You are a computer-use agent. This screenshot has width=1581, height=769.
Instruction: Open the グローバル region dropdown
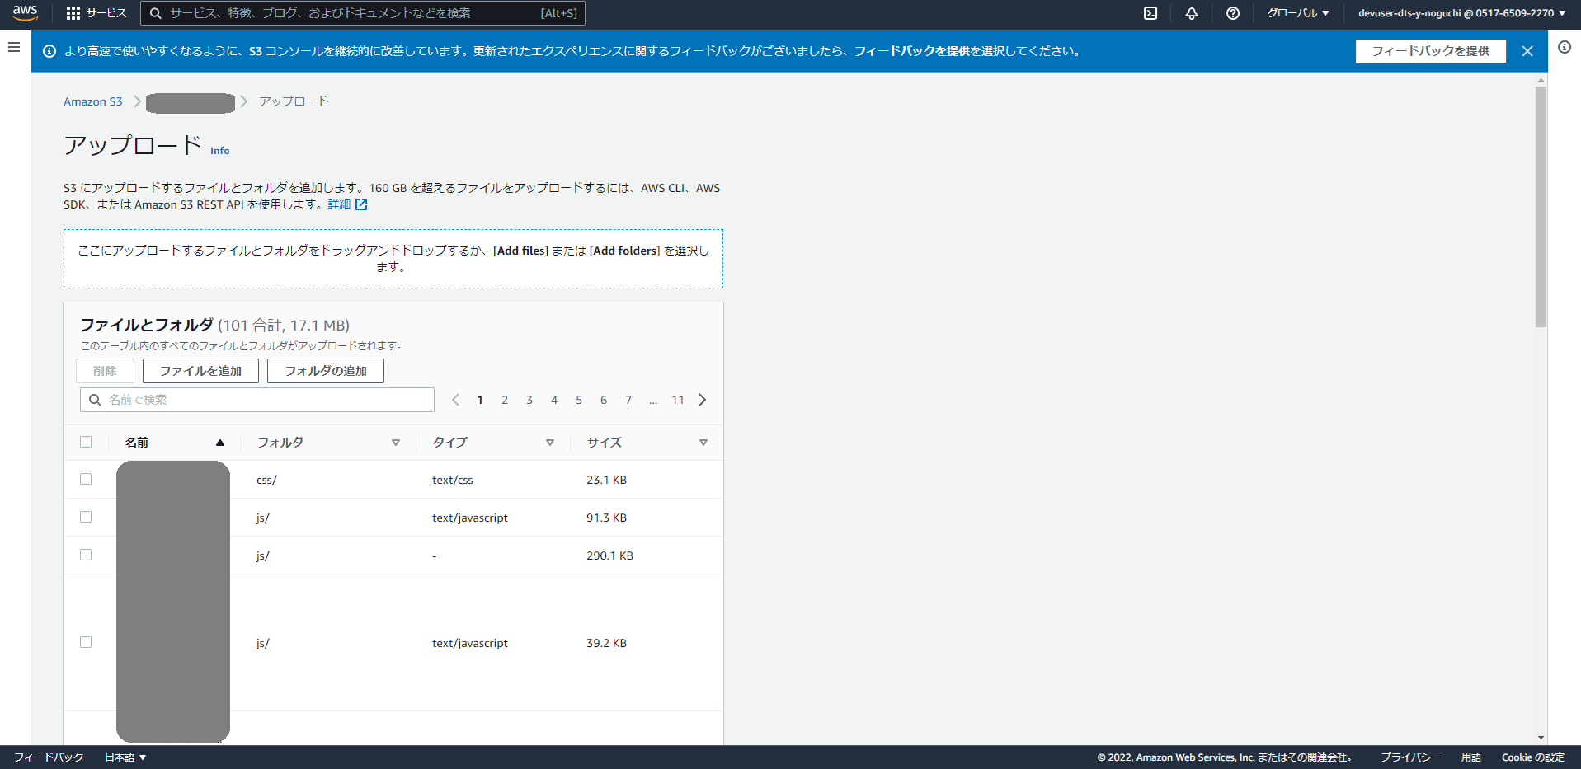(x=1298, y=13)
